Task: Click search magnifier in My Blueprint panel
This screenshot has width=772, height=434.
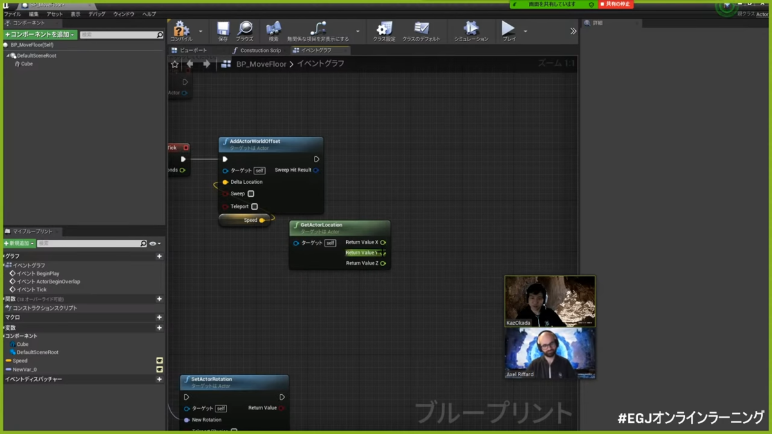Action: 143,244
